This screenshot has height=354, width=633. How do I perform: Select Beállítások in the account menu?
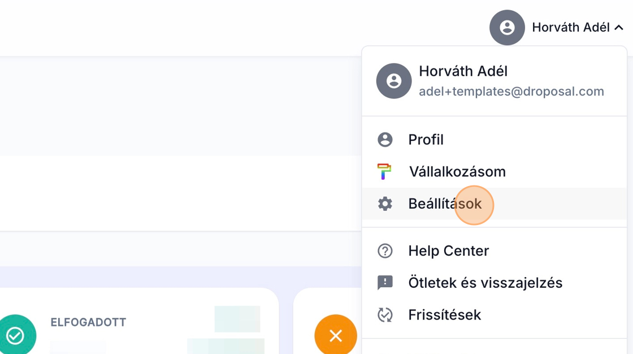[445, 204]
